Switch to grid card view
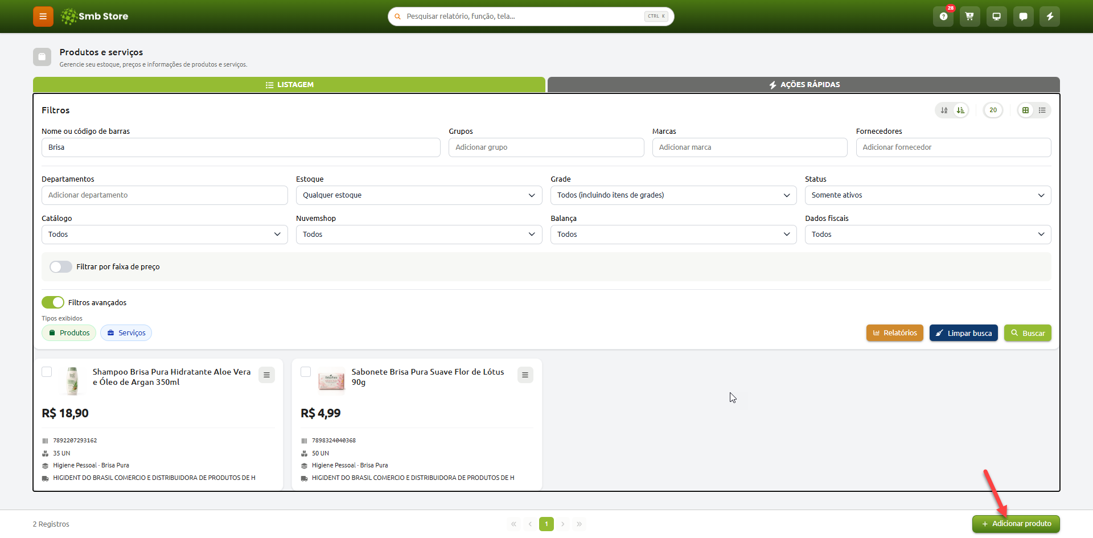1093x538 pixels. coord(1026,110)
